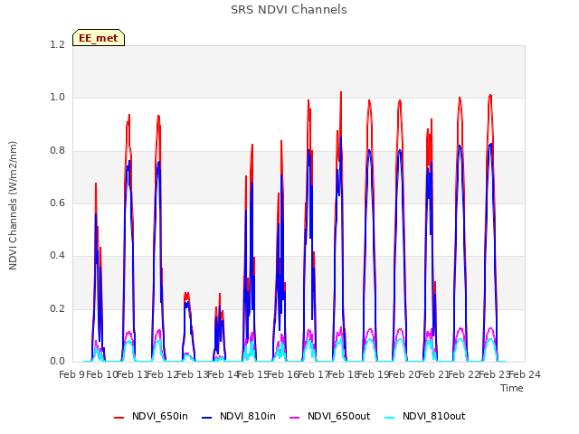Toggle the NDVI_810in legend entry

(239, 417)
